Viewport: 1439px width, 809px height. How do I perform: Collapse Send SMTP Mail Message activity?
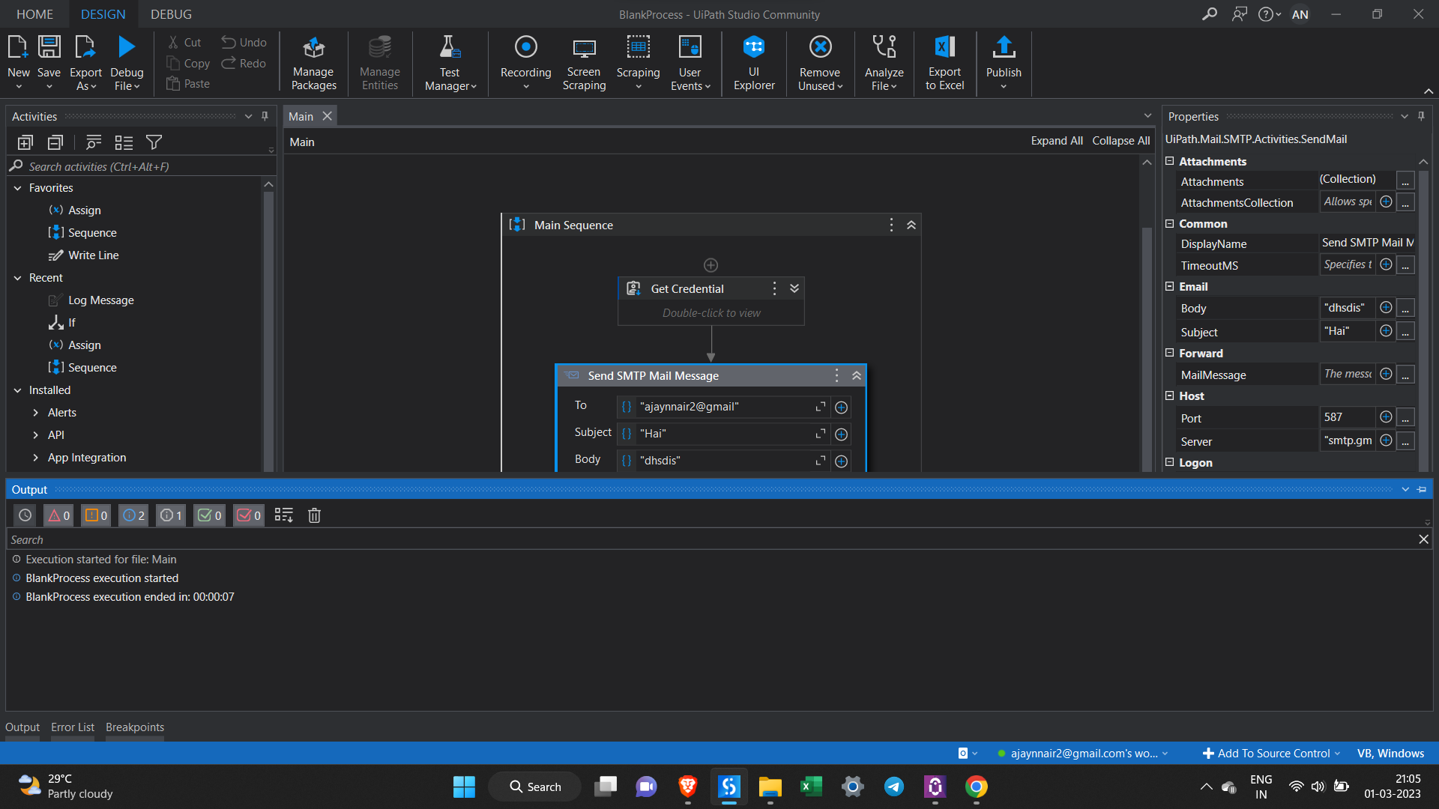[857, 375]
